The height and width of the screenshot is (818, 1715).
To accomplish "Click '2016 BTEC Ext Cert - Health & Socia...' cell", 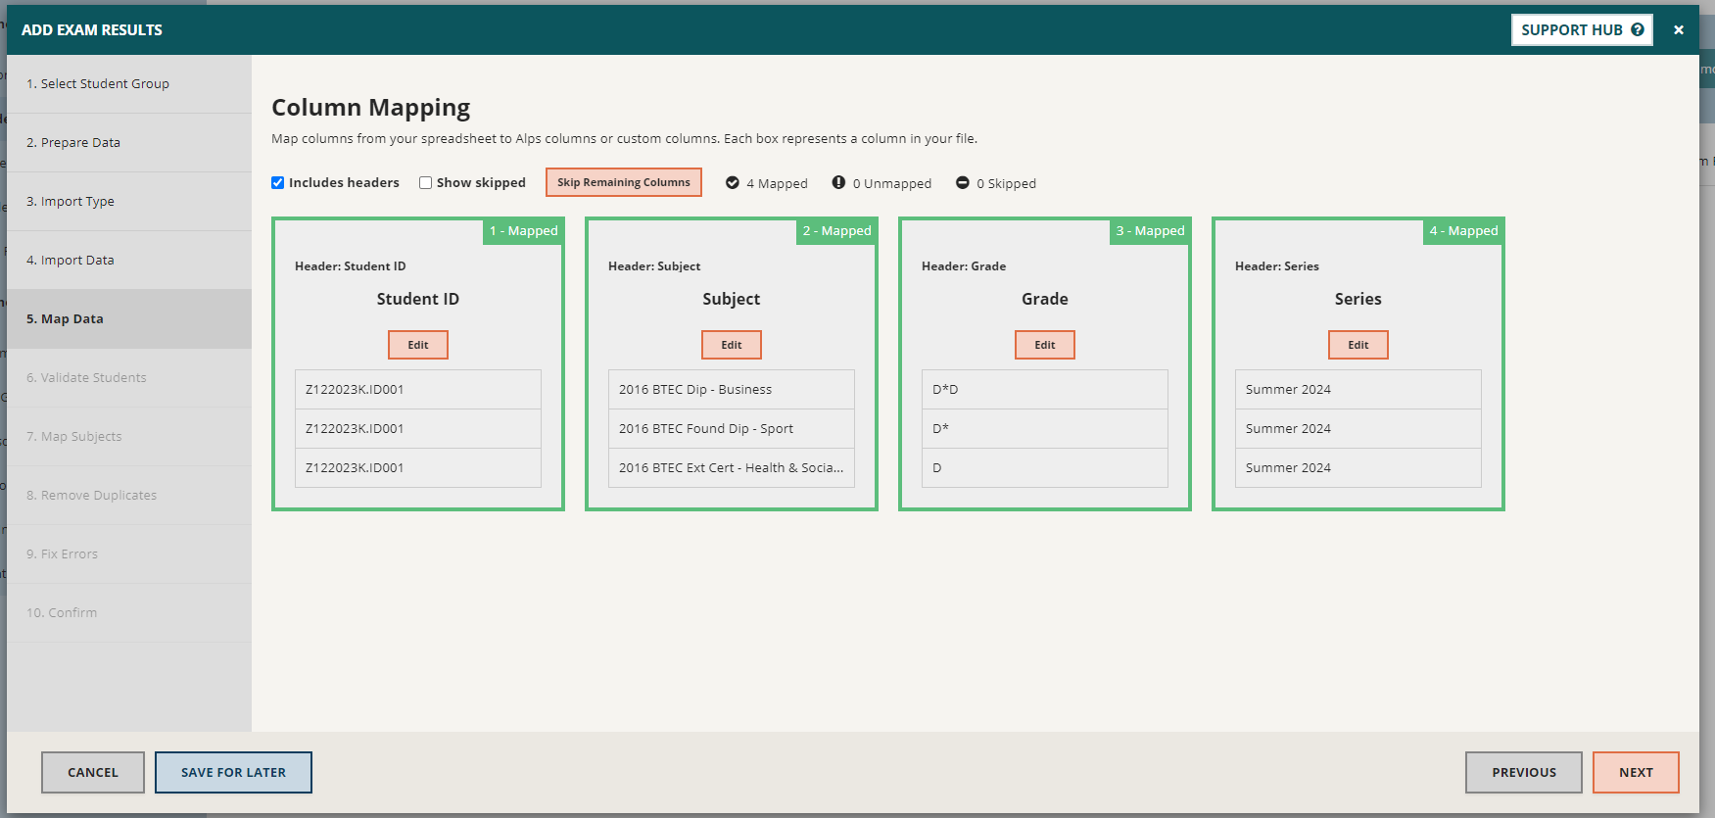I will tap(732, 468).
